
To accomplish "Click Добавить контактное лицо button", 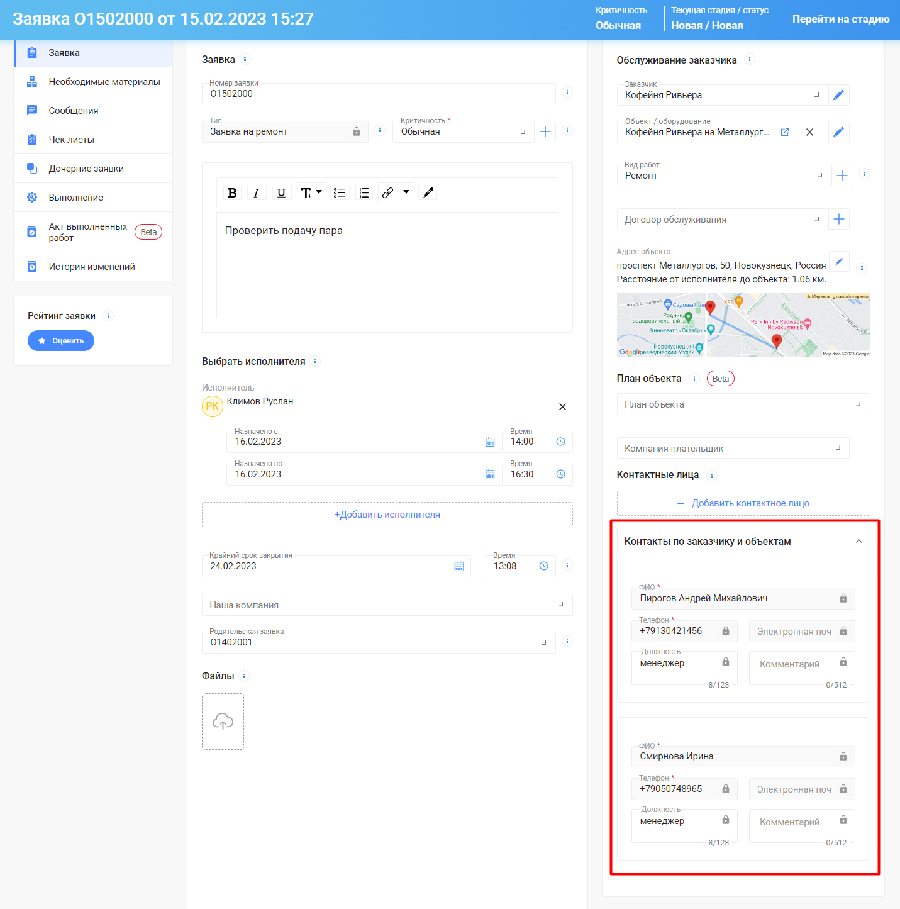I will coord(743,503).
